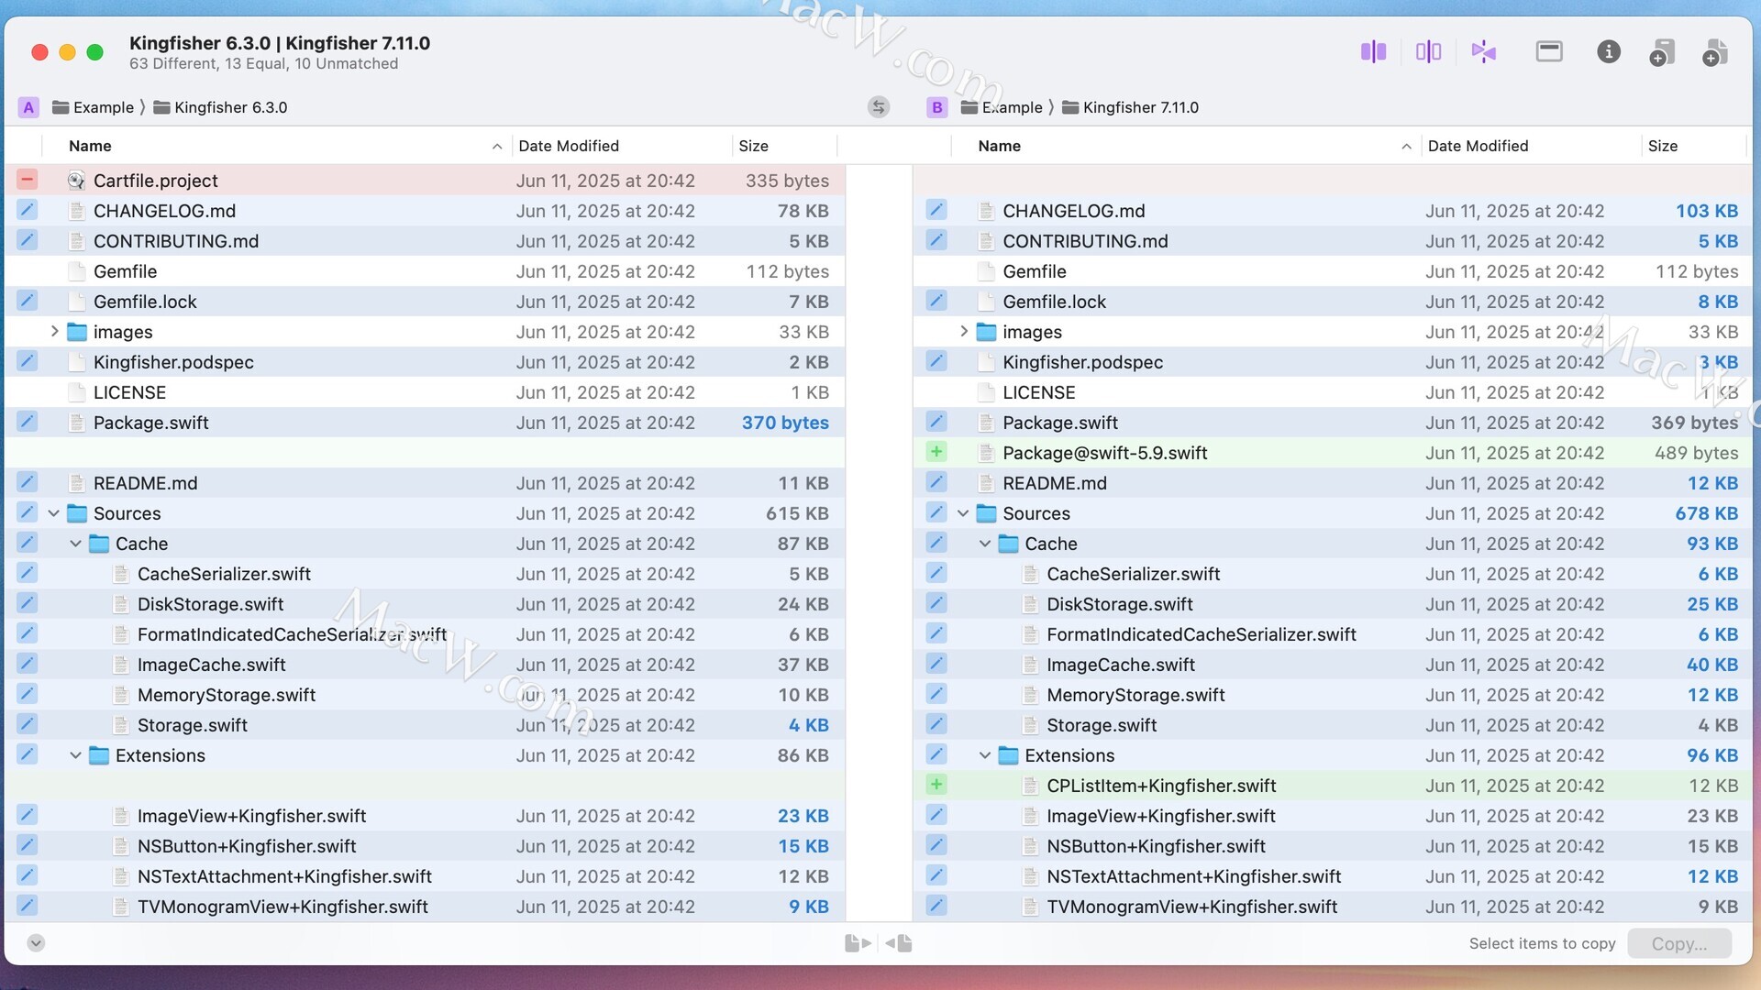Select left Storage.swift row
The image size is (1761, 990).
[x=425, y=725]
